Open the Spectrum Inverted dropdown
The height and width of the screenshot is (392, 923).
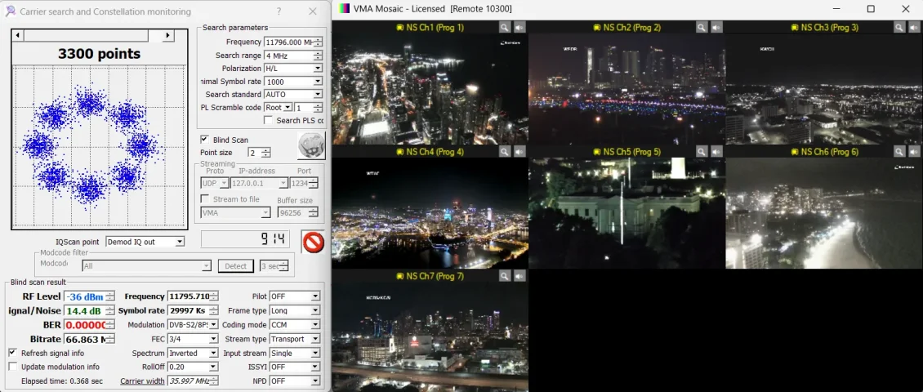(214, 353)
